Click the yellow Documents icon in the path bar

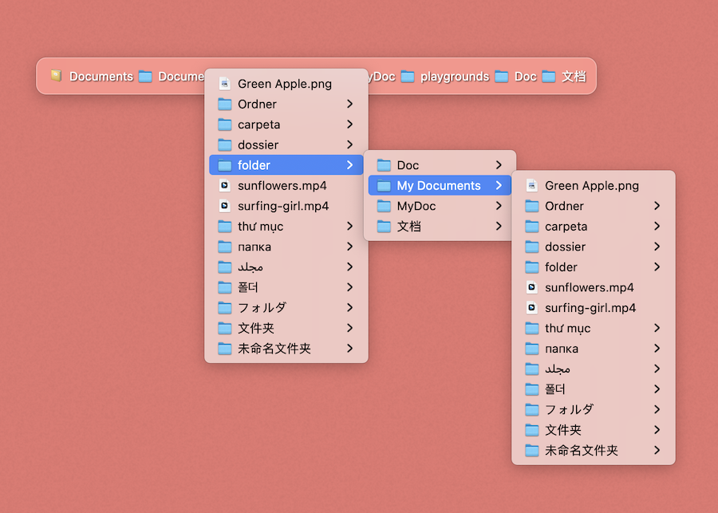[56, 76]
